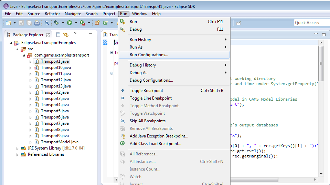Expand the JRE System Library node
The height and width of the screenshot is (185, 330).
[18, 148]
